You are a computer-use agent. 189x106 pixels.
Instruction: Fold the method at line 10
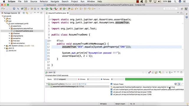(50, 41)
